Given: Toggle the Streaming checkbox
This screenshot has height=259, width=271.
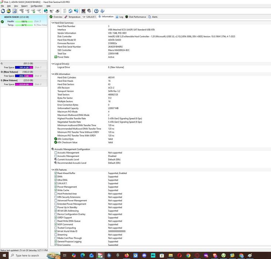Looking at the screenshot, I should click(x=56, y=235).
